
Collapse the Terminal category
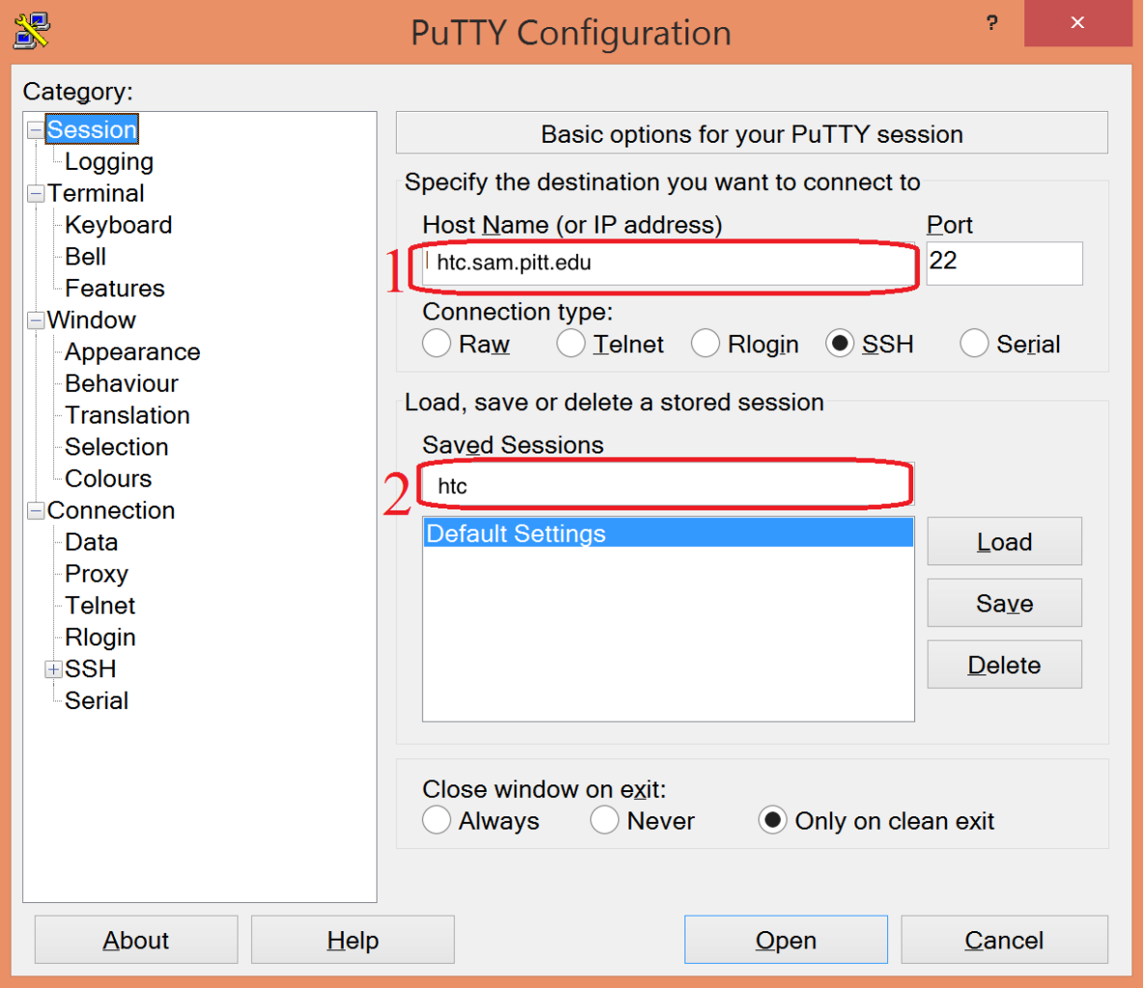(x=36, y=194)
